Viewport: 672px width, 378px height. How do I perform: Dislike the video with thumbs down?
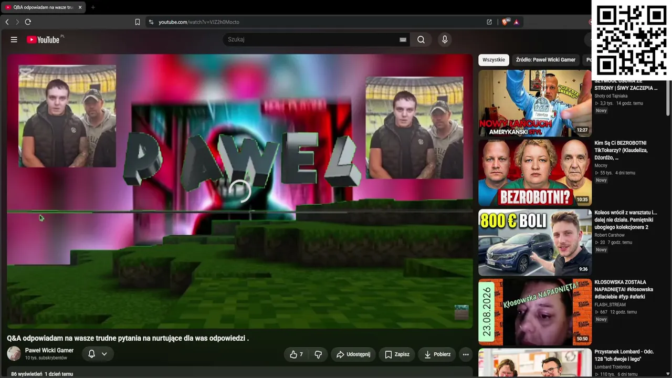[318, 354]
